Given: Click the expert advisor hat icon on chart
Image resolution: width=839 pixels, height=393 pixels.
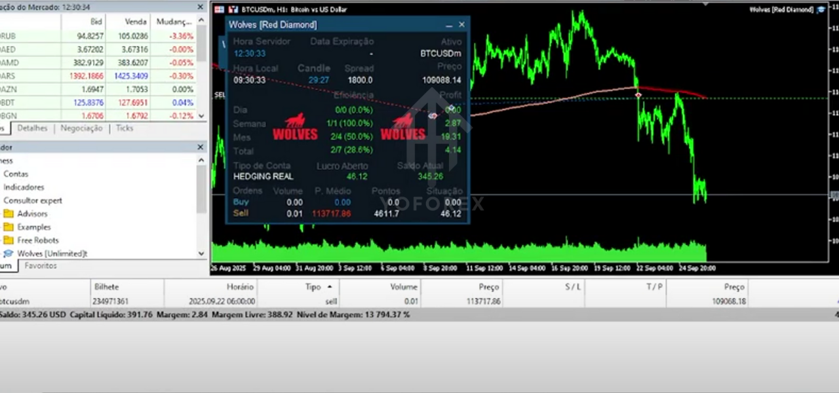Looking at the screenshot, I should pyautogui.click(x=819, y=10).
